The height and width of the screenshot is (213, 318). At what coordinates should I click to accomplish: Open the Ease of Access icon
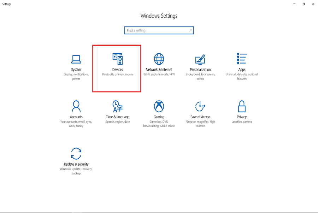point(200,106)
